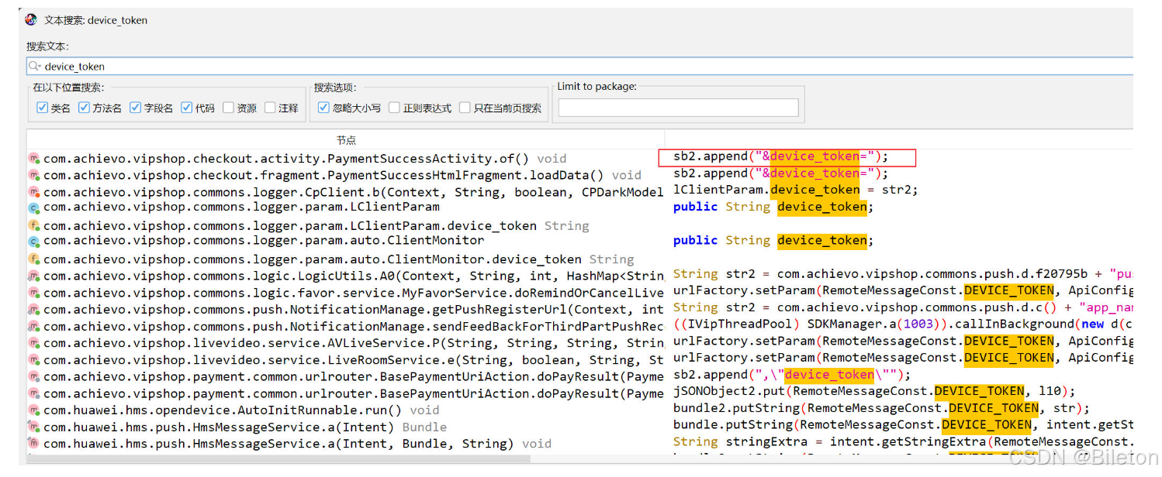1162x477 pixels.
Task: Click icon of HmsMessageService.a(Intent, Bundle, String) row
Action: pos(34,444)
